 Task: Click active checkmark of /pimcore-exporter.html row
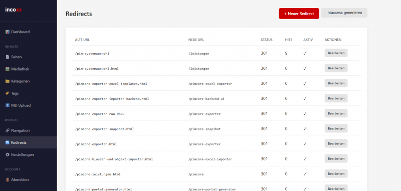[305, 144]
